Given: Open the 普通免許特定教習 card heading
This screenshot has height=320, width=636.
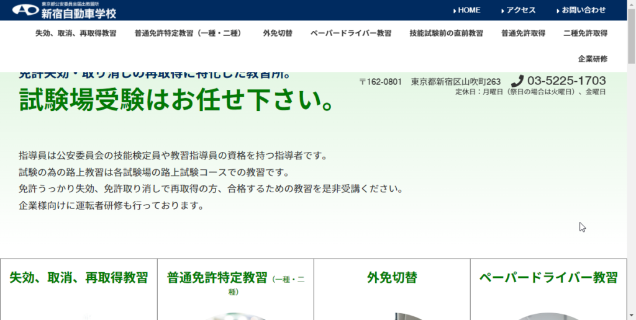Looking at the screenshot, I should point(217,278).
